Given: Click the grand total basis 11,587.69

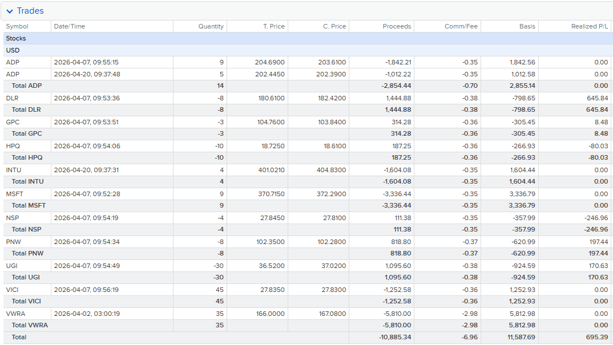Looking at the screenshot, I should (521, 337).
